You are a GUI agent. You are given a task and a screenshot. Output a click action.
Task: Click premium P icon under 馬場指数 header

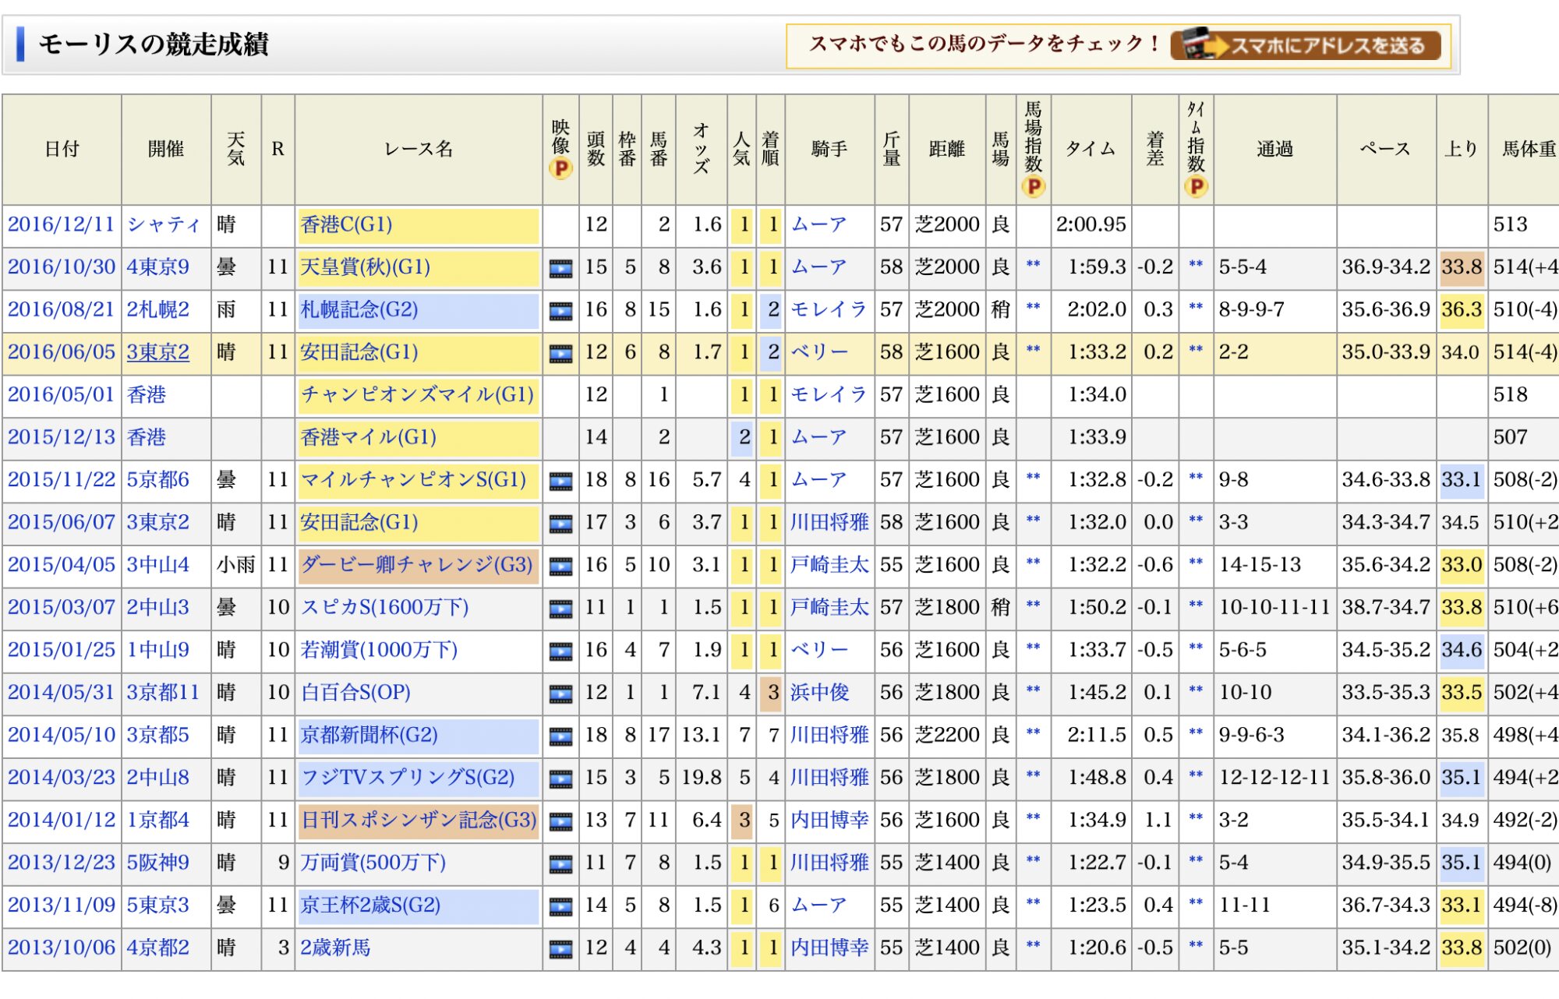pos(1033,187)
